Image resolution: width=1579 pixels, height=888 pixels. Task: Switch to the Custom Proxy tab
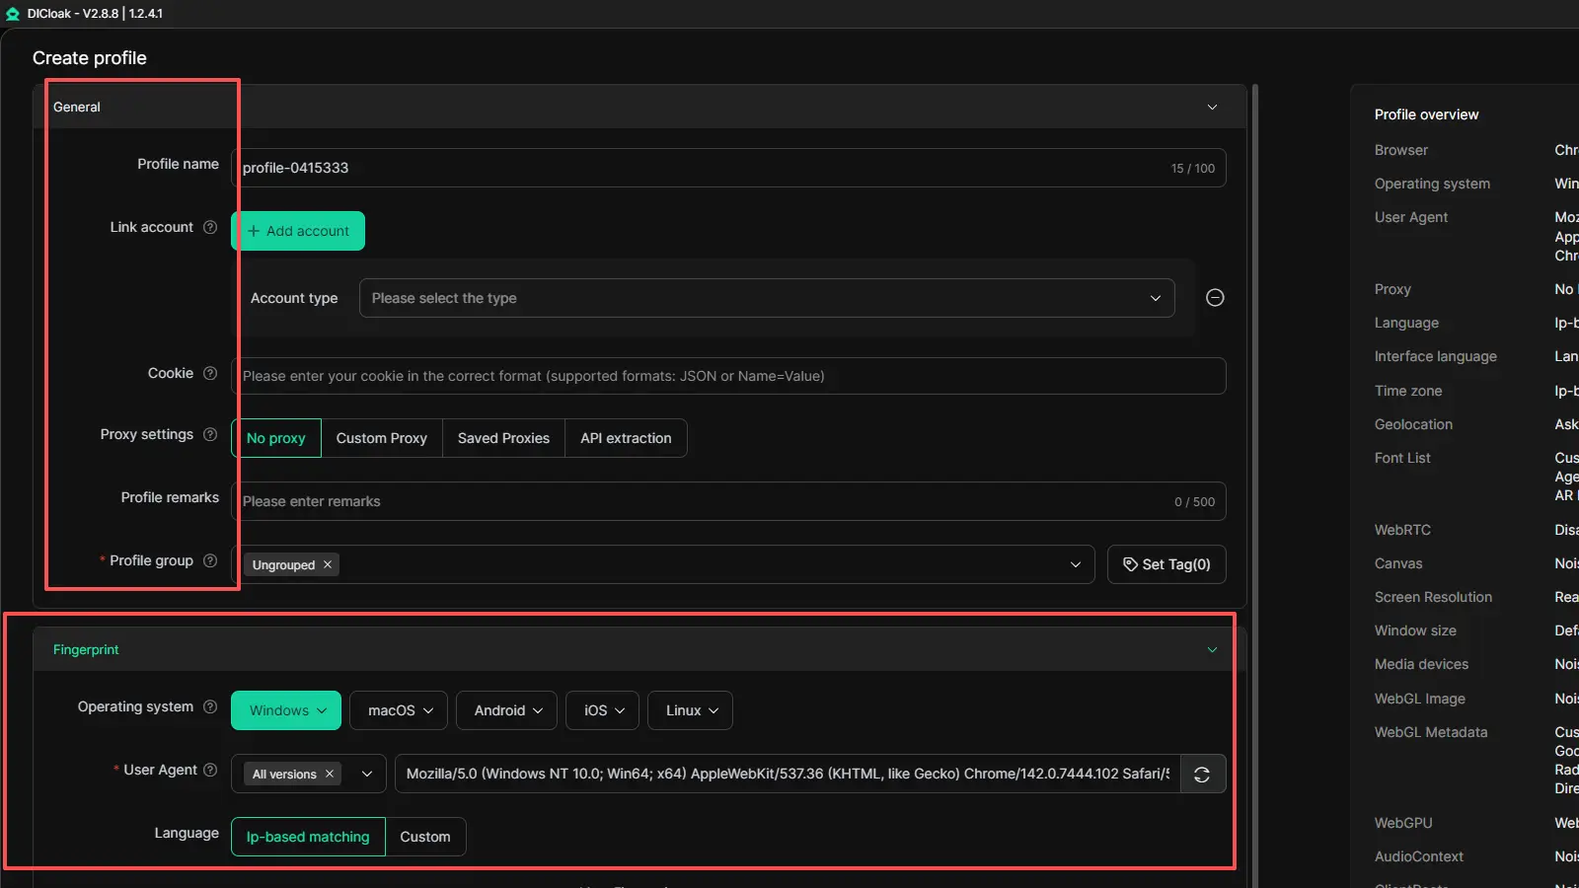pyautogui.click(x=382, y=438)
